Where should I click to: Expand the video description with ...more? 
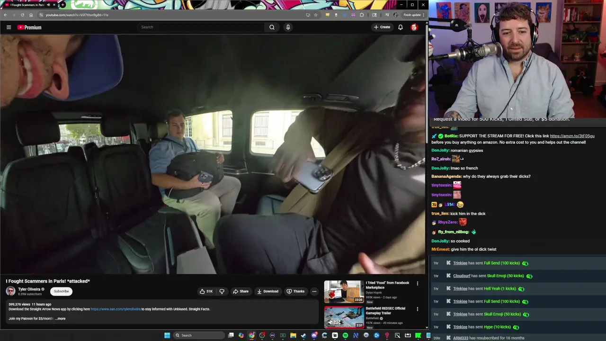point(60,318)
